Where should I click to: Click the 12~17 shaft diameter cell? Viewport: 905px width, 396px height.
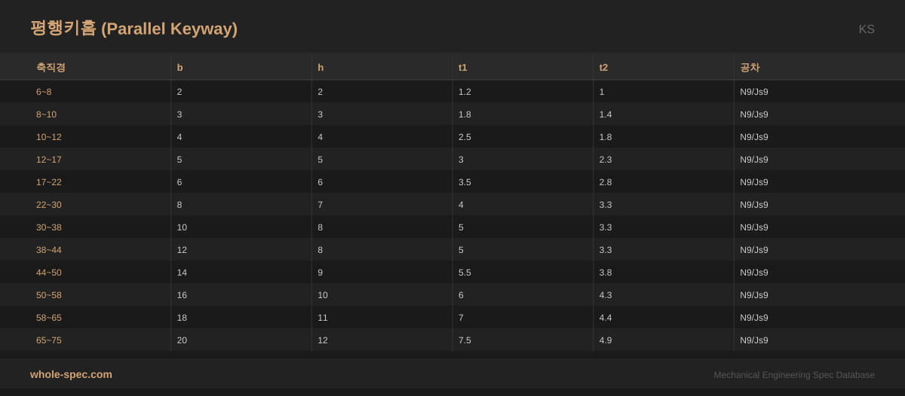(49, 160)
